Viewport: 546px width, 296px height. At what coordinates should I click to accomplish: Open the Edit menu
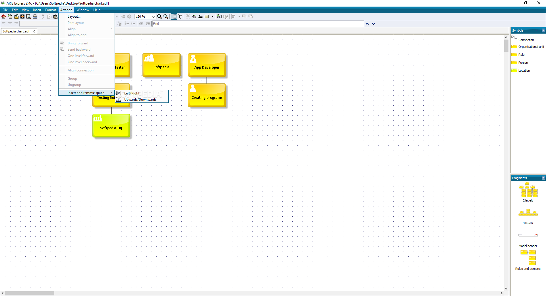15,10
